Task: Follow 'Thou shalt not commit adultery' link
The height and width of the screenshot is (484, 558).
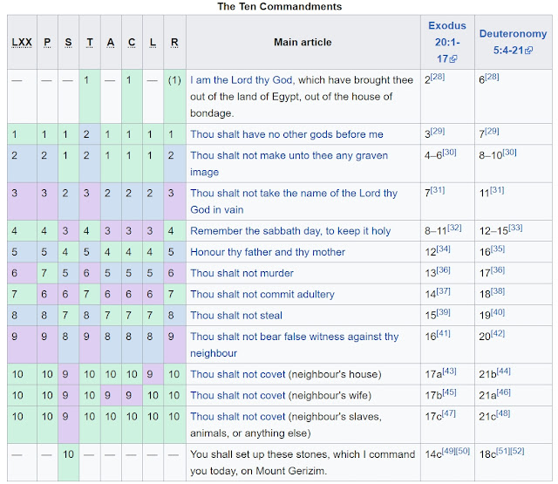Action: [x=262, y=294]
